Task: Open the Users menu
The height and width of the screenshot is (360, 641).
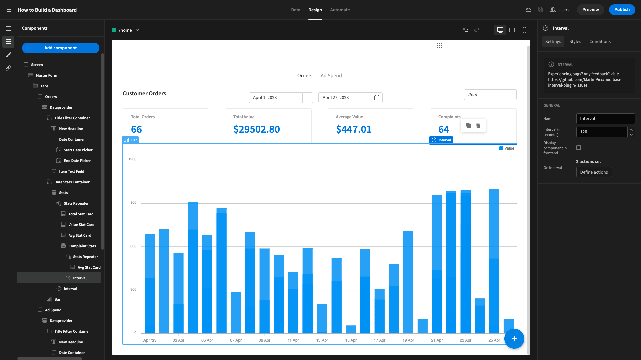Action: (x=560, y=10)
